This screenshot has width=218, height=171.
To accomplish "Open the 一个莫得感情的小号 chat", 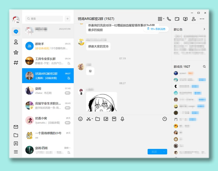I will [x=48, y=135].
